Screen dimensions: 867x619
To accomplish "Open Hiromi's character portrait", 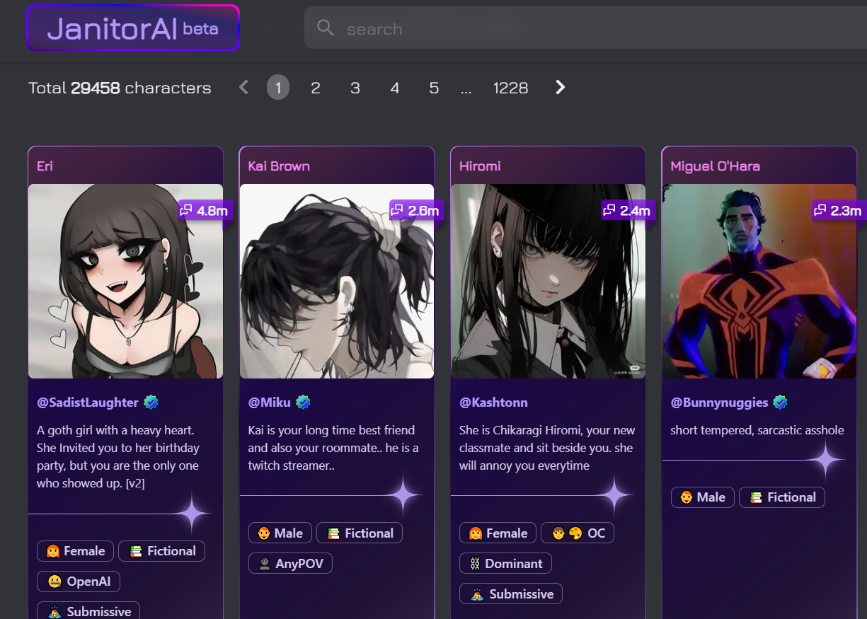I will tap(548, 281).
